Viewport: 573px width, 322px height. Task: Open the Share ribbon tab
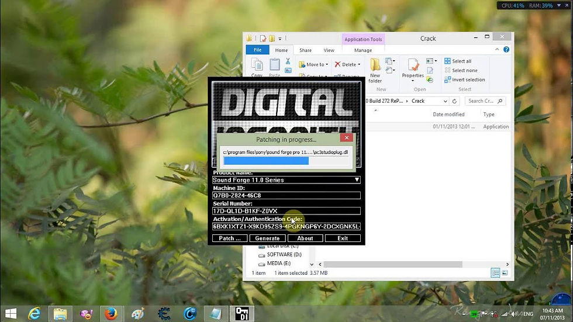pyautogui.click(x=305, y=51)
